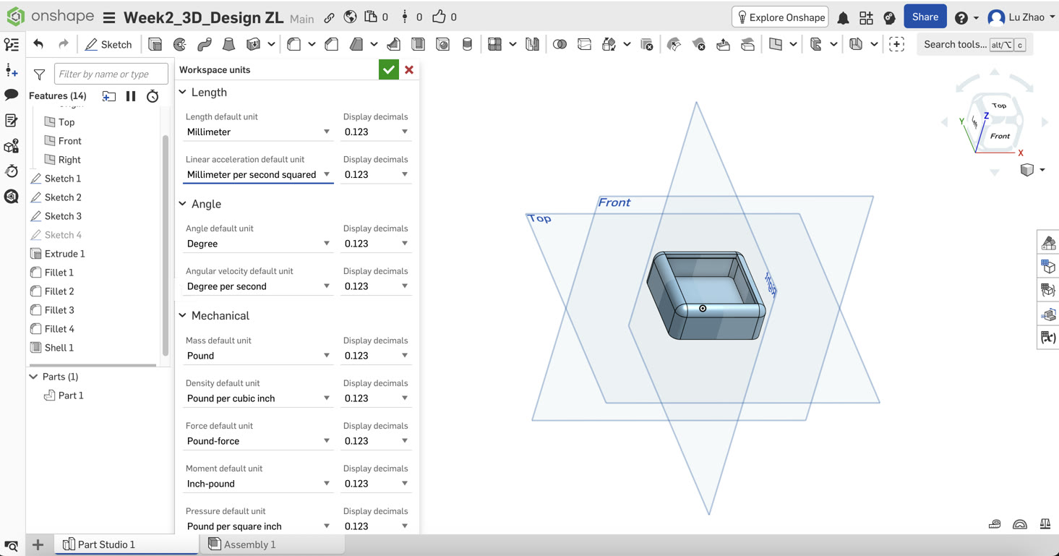Screen dimensions: 1059x556
Task: Select the Plane tool
Action: (776, 44)
